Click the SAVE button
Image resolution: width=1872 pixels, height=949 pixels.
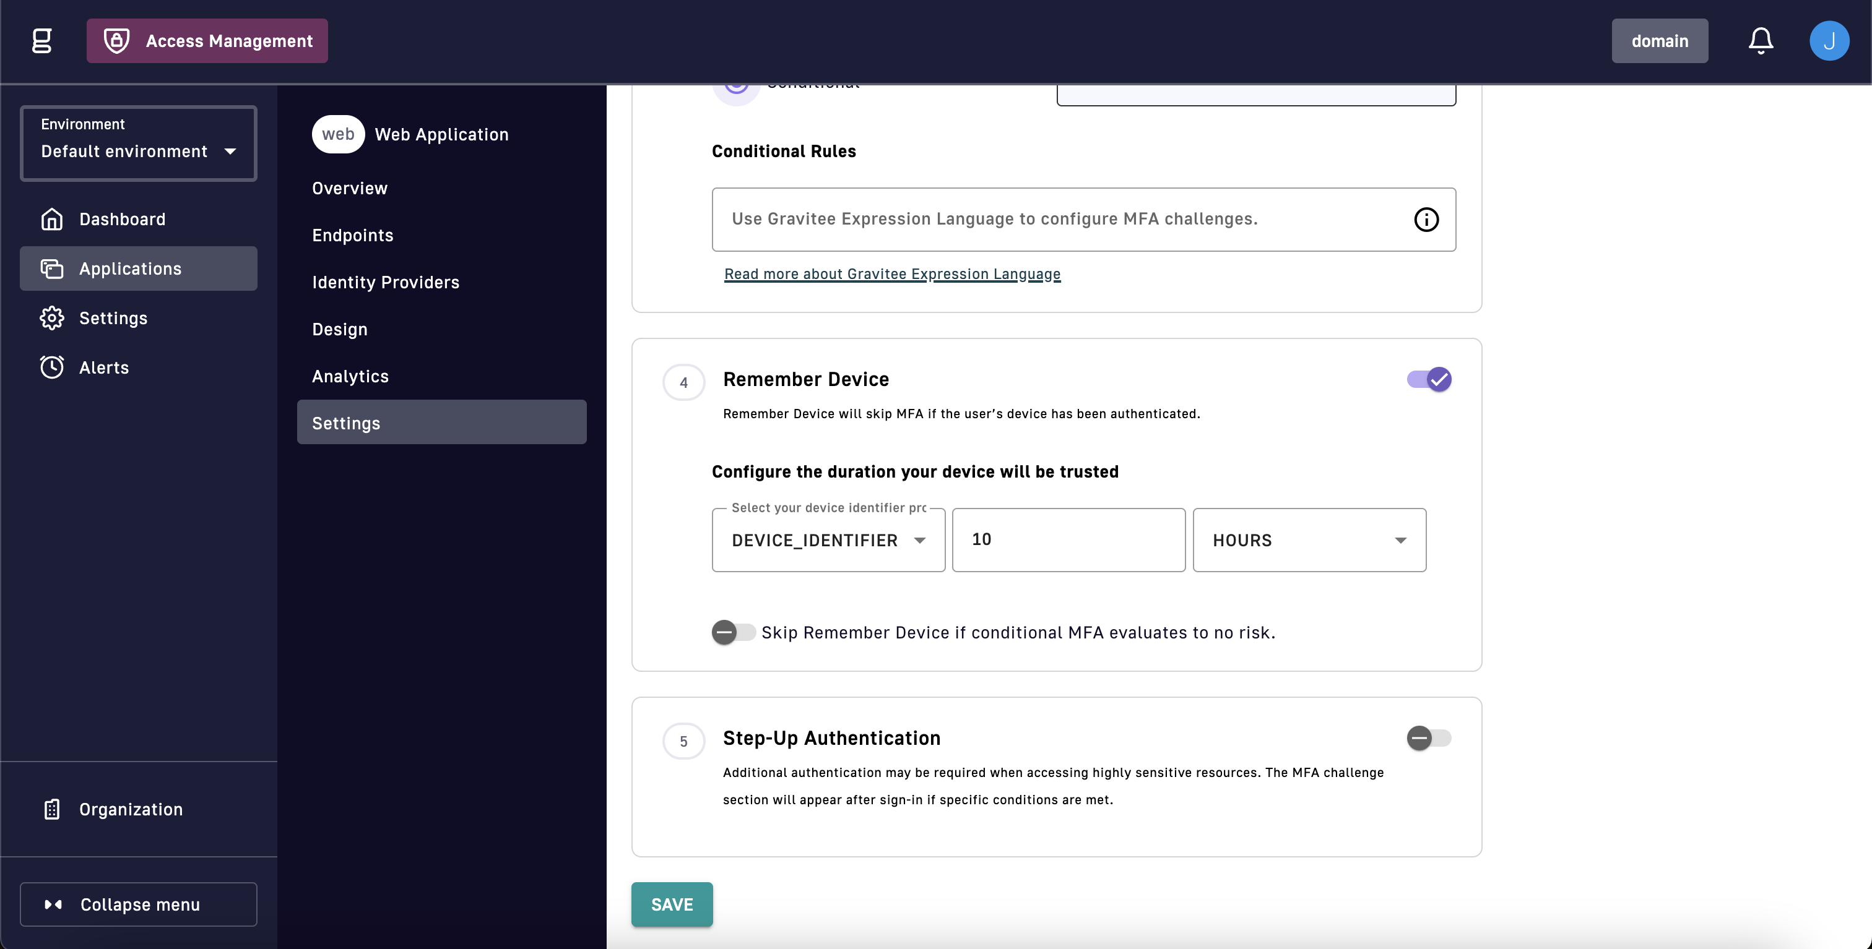click(672, 904)
